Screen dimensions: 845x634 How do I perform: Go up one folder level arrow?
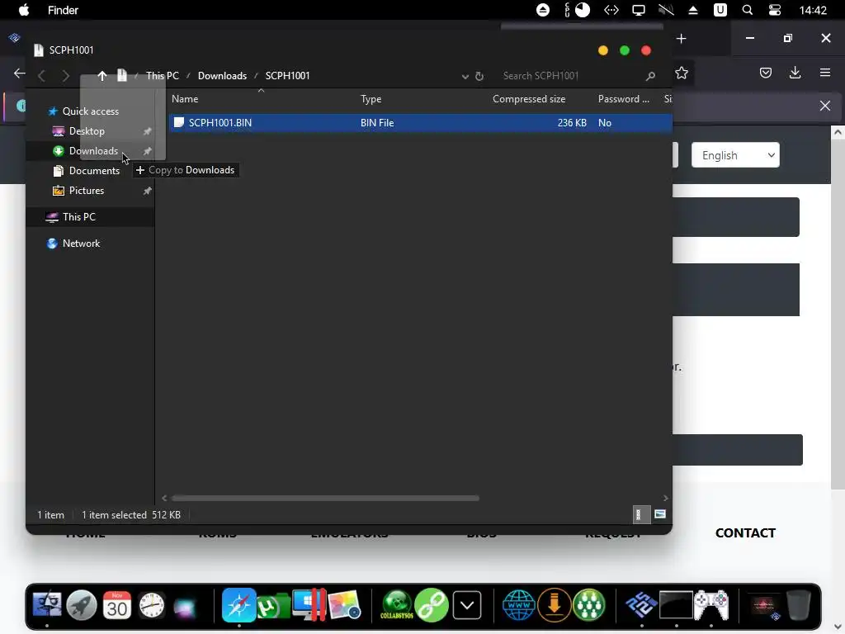pyautogui.click(x=101, y=75)
